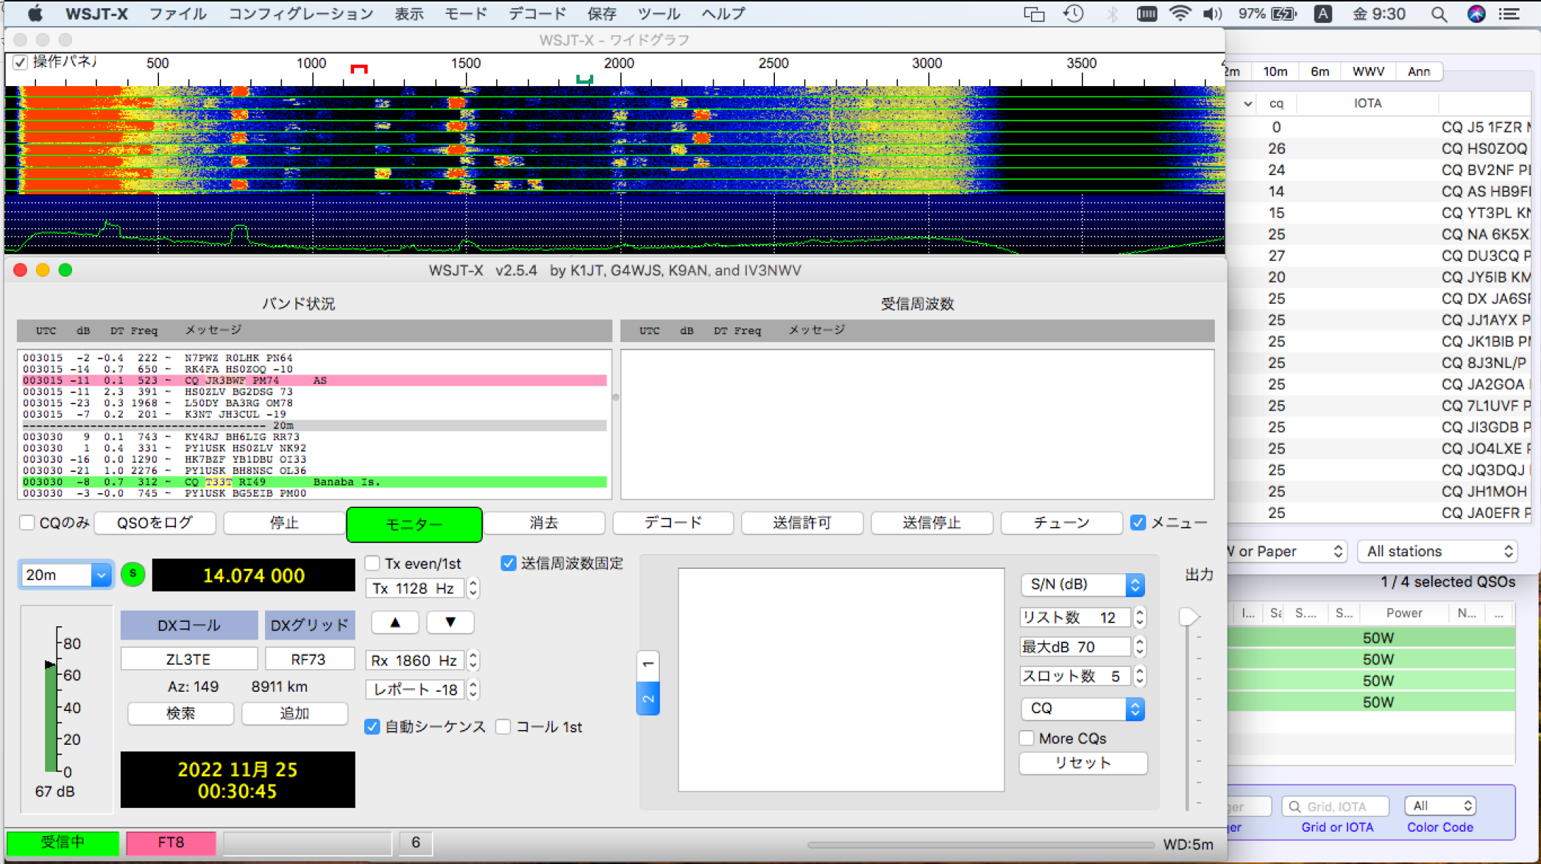
Task: Open the 'or Paper' dropdown in background window
Action: point(1287,551)
